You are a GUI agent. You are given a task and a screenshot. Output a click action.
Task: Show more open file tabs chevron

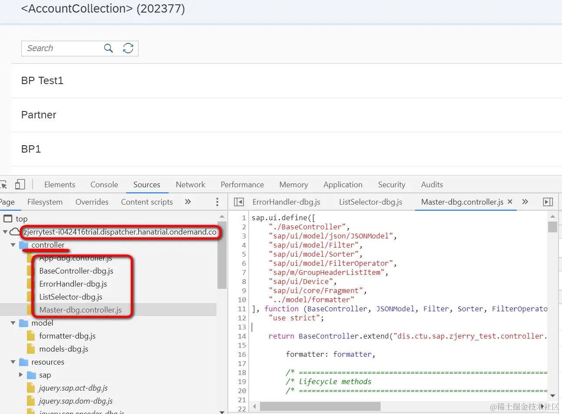pyautogui.click(x=525, y=202)
